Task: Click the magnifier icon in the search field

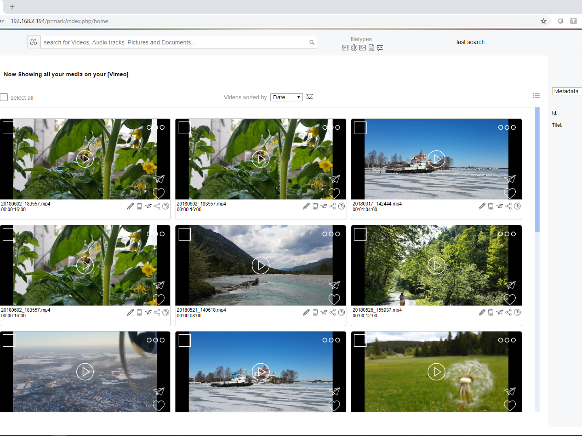Action: tap(312, 42)
